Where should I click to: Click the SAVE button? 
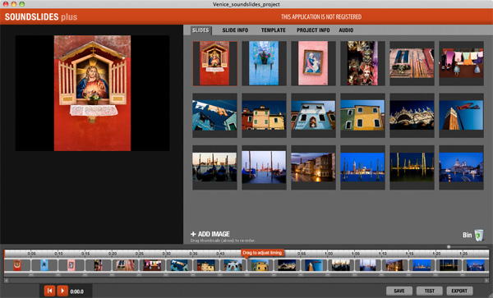399,291
